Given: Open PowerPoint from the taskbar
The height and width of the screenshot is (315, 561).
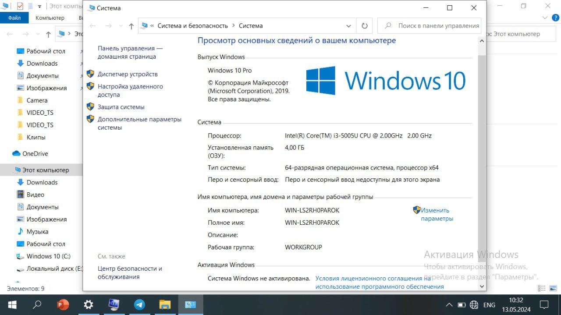Looking at the screenshot, I should (x=63, y=304).
